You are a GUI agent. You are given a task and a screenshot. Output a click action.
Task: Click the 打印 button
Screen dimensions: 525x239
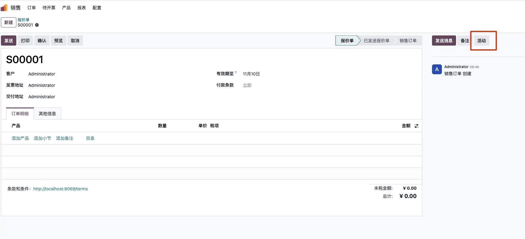click(25, 41)
